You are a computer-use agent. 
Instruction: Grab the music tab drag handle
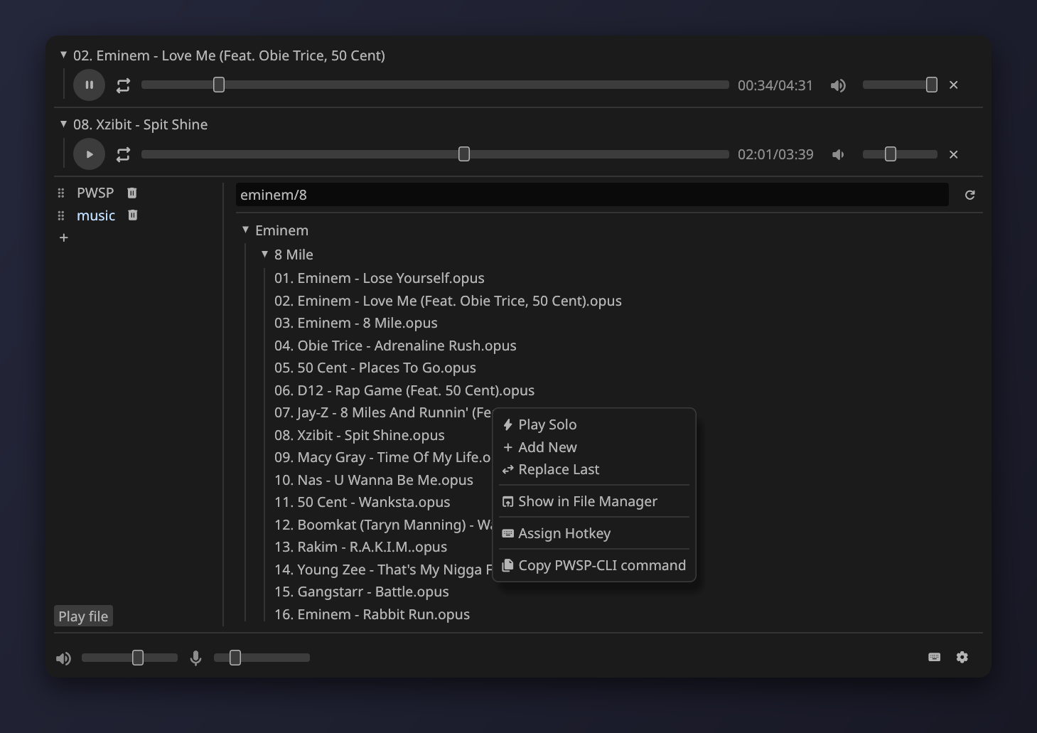(x=61, y=215)
